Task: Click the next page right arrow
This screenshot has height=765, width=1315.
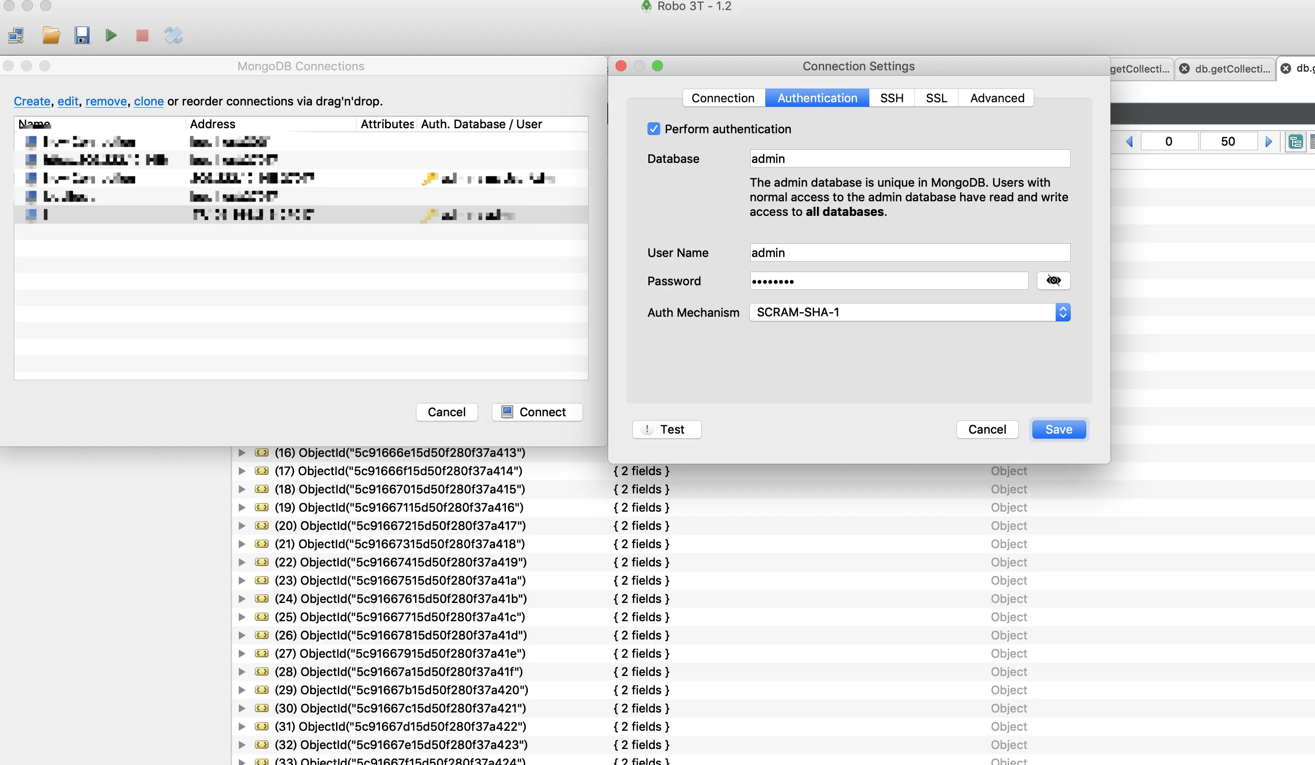Action: 1268,141
